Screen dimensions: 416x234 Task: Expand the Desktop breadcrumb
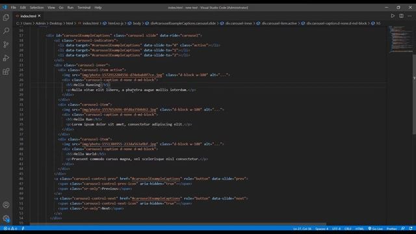tap(56, 23)
